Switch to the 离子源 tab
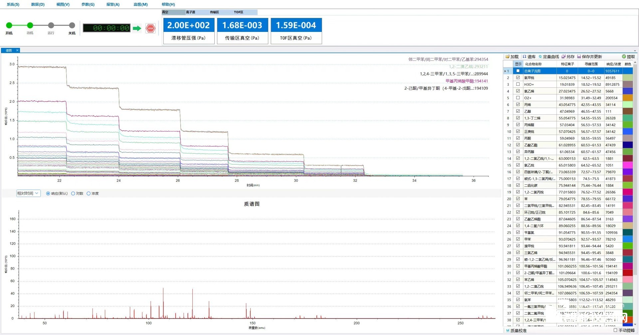 point(197,12)
